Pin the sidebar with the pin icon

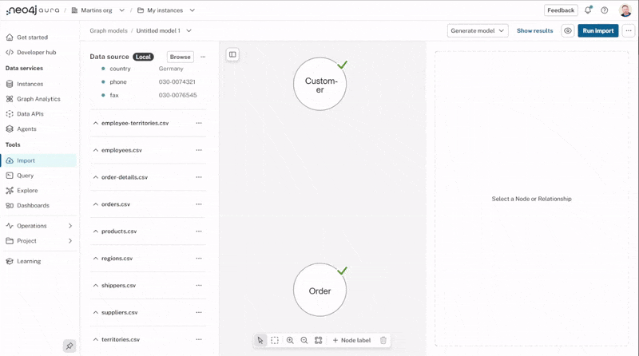tap(69, 346)
